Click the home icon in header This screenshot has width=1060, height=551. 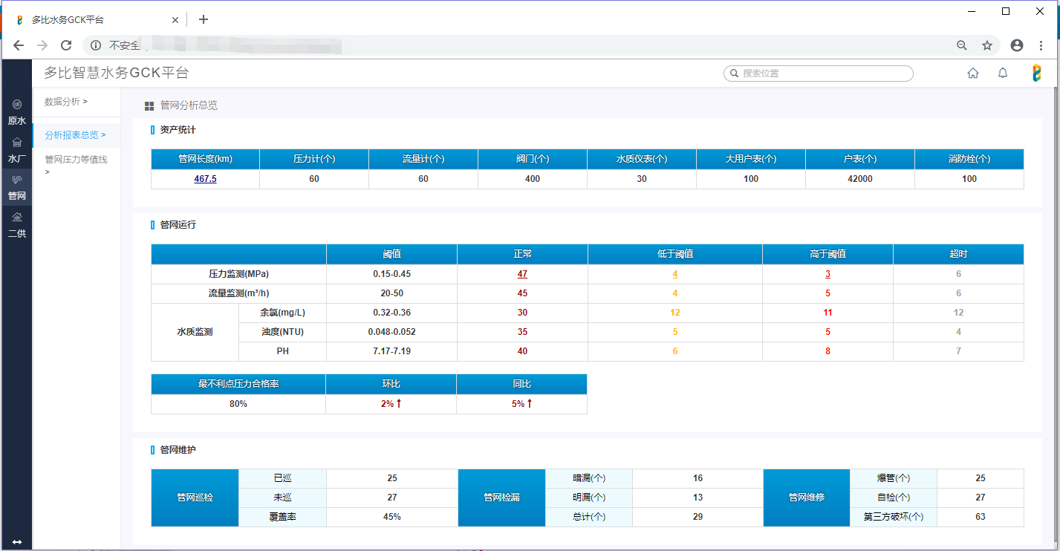972,73
